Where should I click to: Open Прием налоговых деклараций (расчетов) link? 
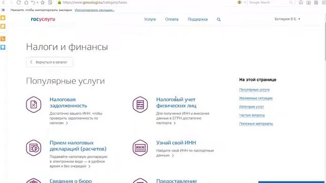pos(78,146)
